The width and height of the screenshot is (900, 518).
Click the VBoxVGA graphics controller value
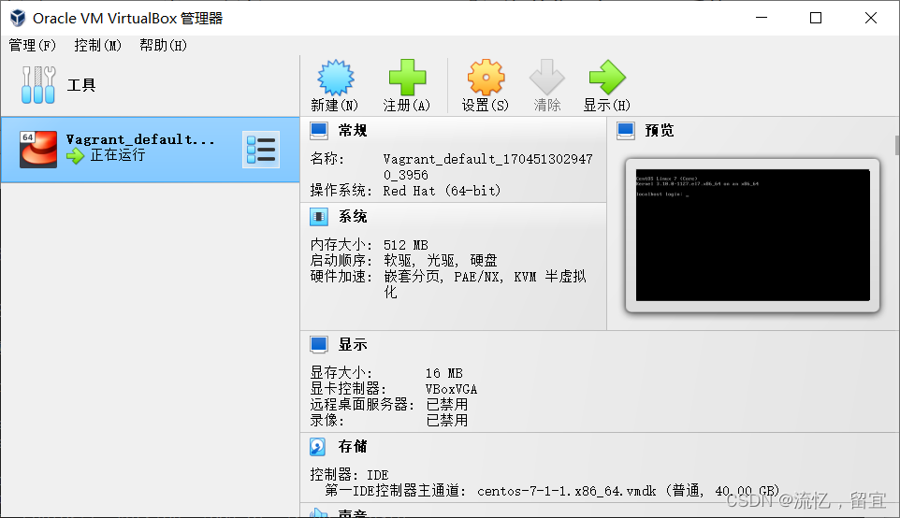point(451,390)
